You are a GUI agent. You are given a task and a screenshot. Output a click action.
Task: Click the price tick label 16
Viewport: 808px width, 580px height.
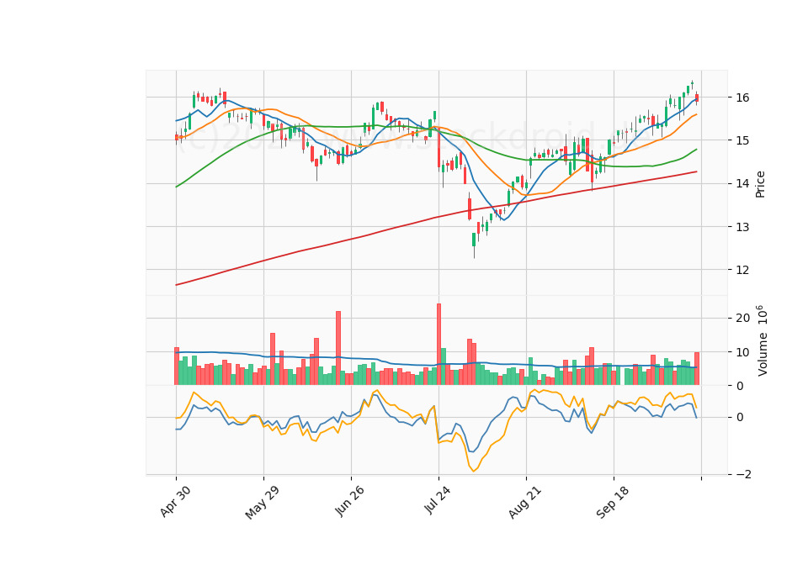742,98
